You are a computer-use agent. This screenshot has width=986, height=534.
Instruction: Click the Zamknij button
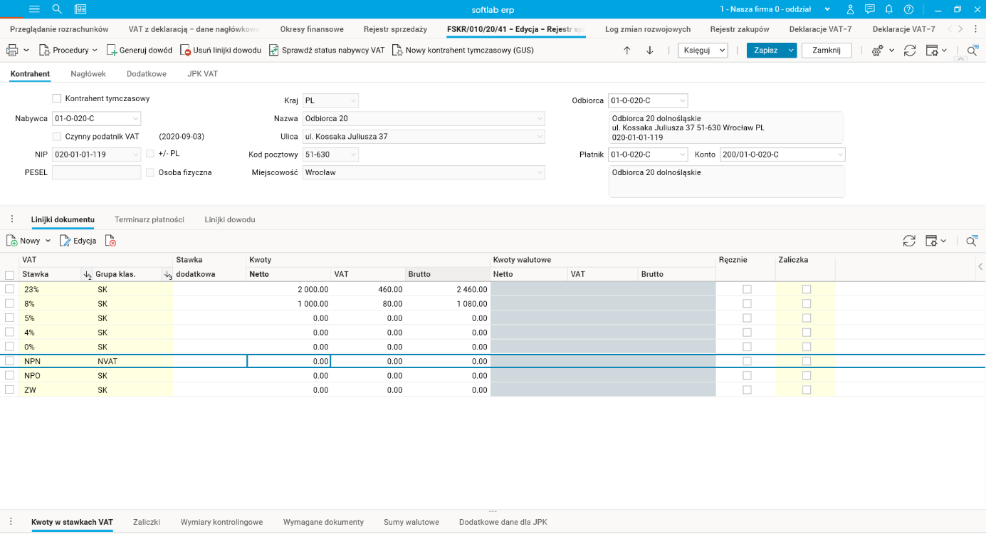(x=826, y=51)
